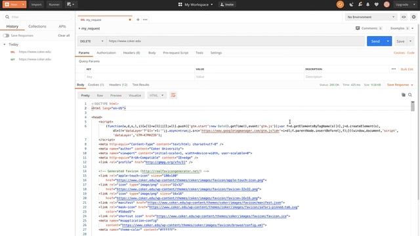Screen dimensions: 420x236
Task: Open the response Cookies tab
Action: (96, 85)
